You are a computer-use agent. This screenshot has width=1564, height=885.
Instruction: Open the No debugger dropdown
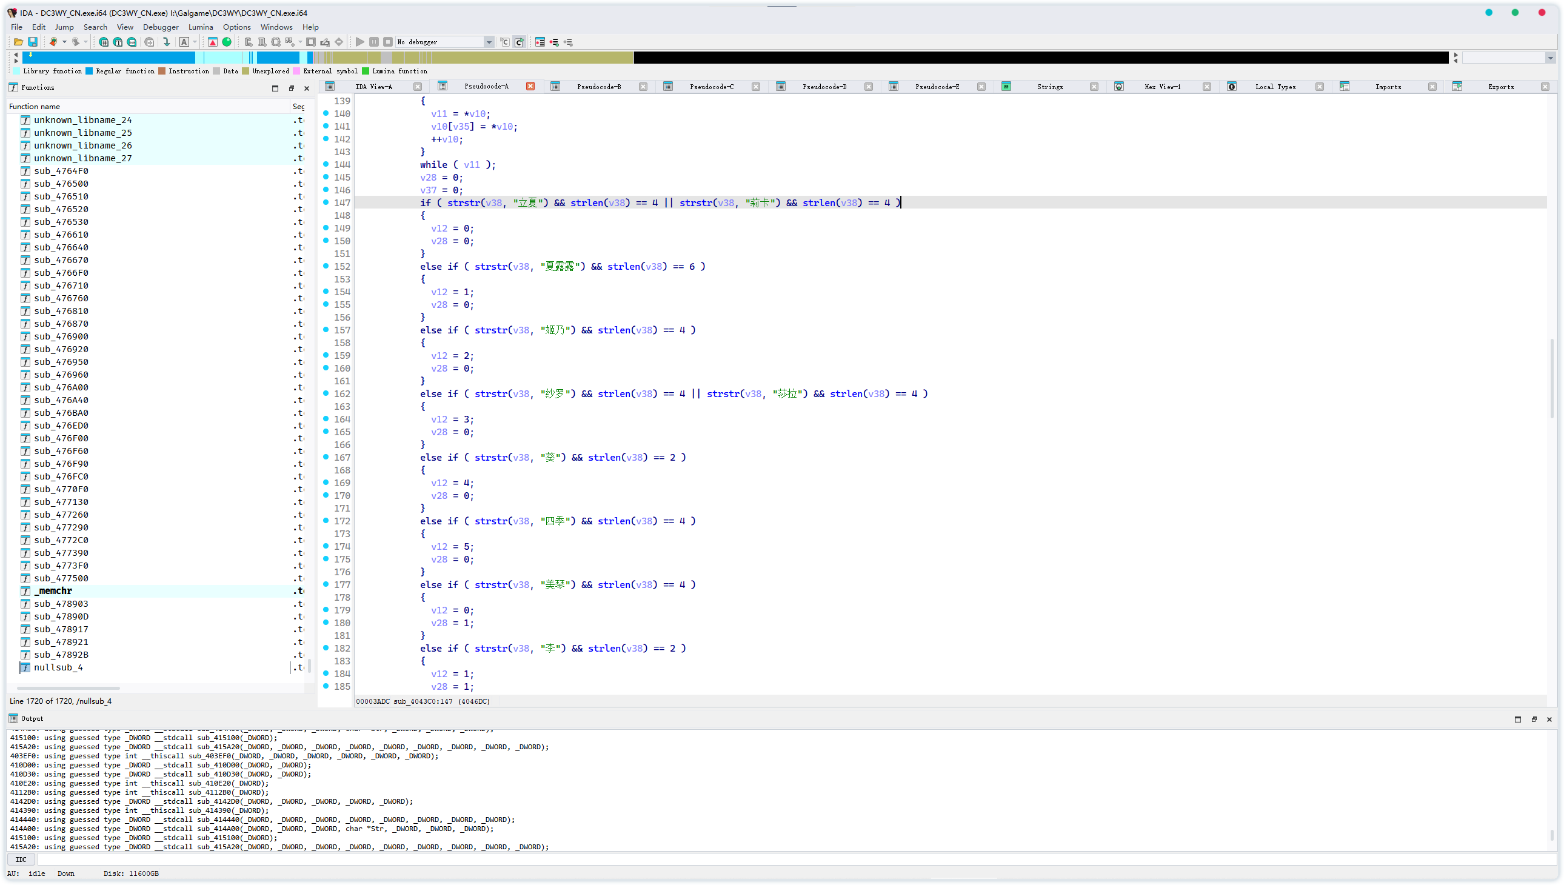click(x=489, y=42)
